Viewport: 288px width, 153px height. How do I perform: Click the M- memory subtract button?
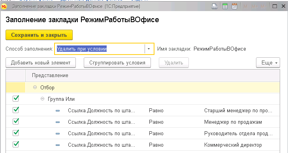[264, 7]
